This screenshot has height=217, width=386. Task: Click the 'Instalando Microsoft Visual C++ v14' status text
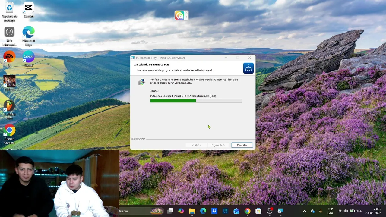click(183, 96)
